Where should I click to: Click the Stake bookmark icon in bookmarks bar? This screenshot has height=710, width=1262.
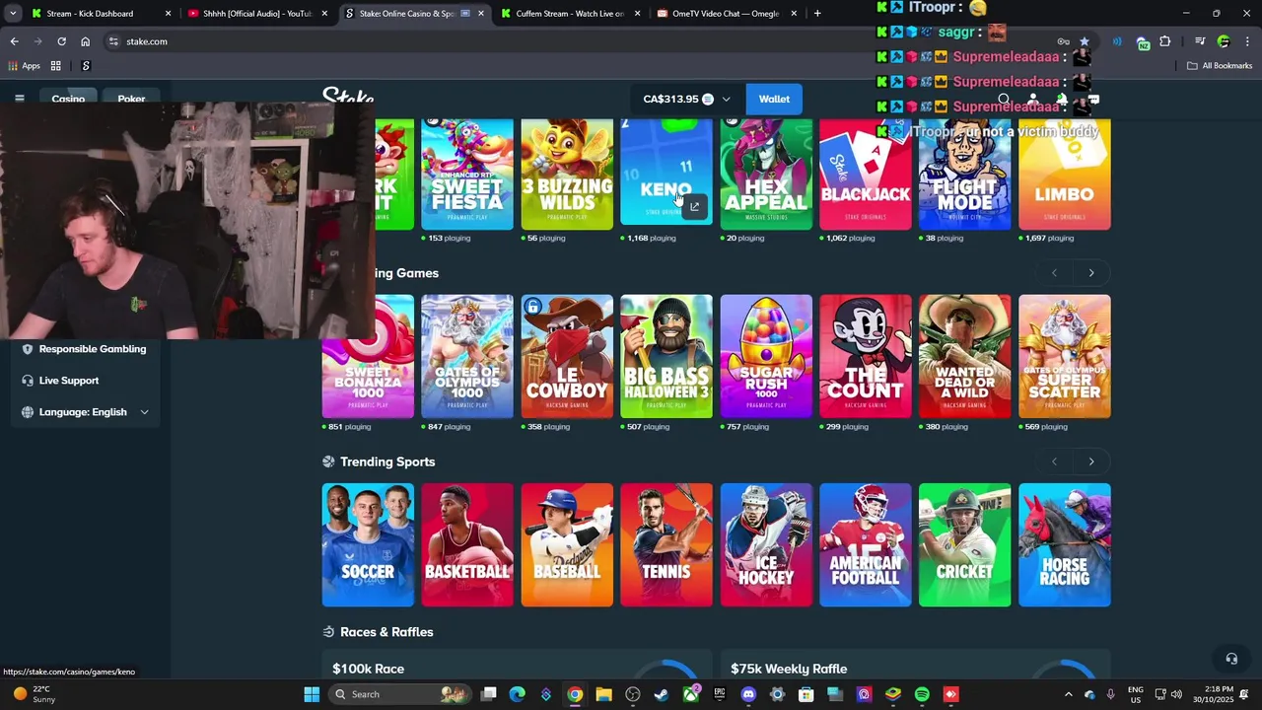tap(86, 66)
